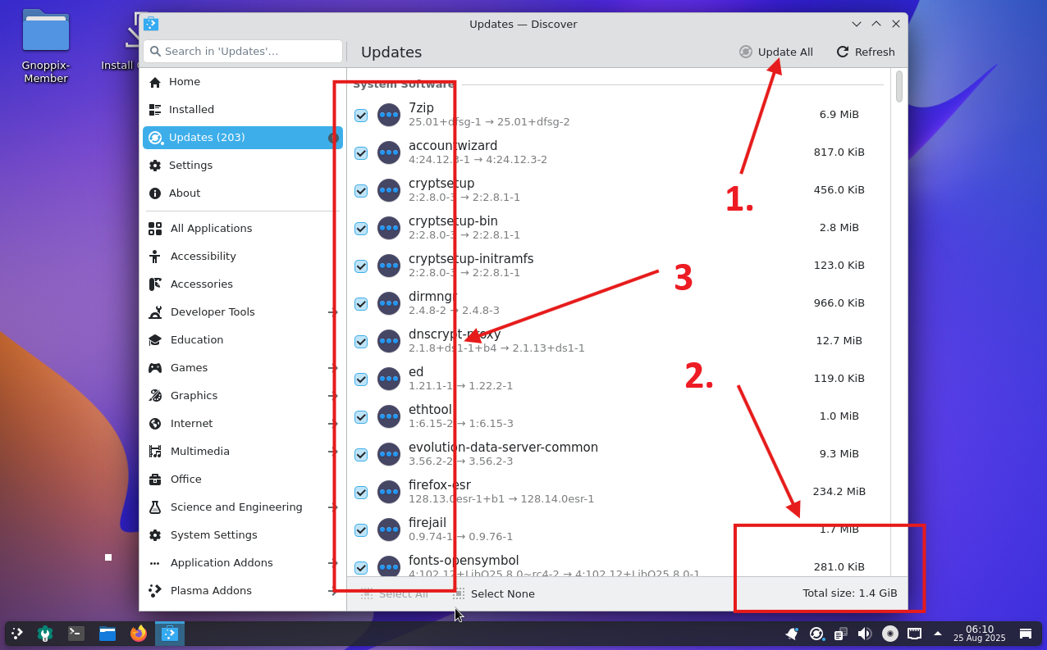Click the 7zip package icon

[x=389, y=115]
